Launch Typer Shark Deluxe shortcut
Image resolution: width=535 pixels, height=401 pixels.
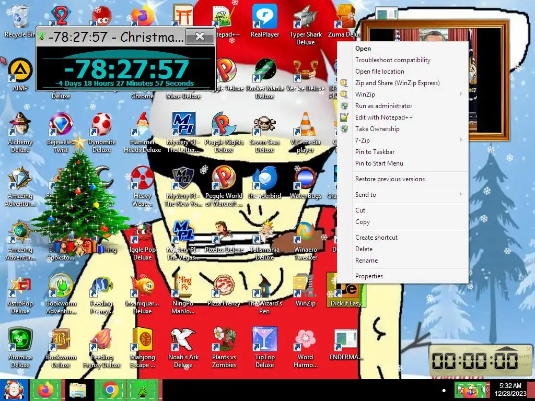pyautogui.click(x=305, y=25)
